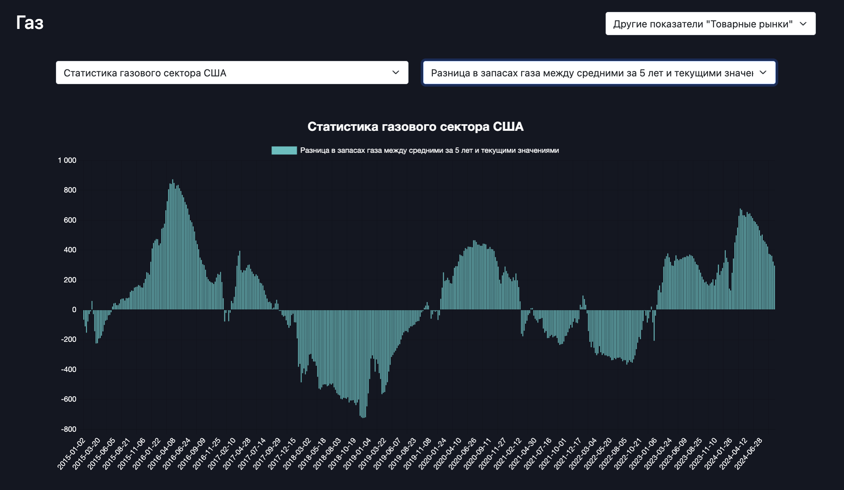Click the y-axis label 600
The width and height of the screenshot is (844, 490).
pyautogui.click(x=70, y=220)
